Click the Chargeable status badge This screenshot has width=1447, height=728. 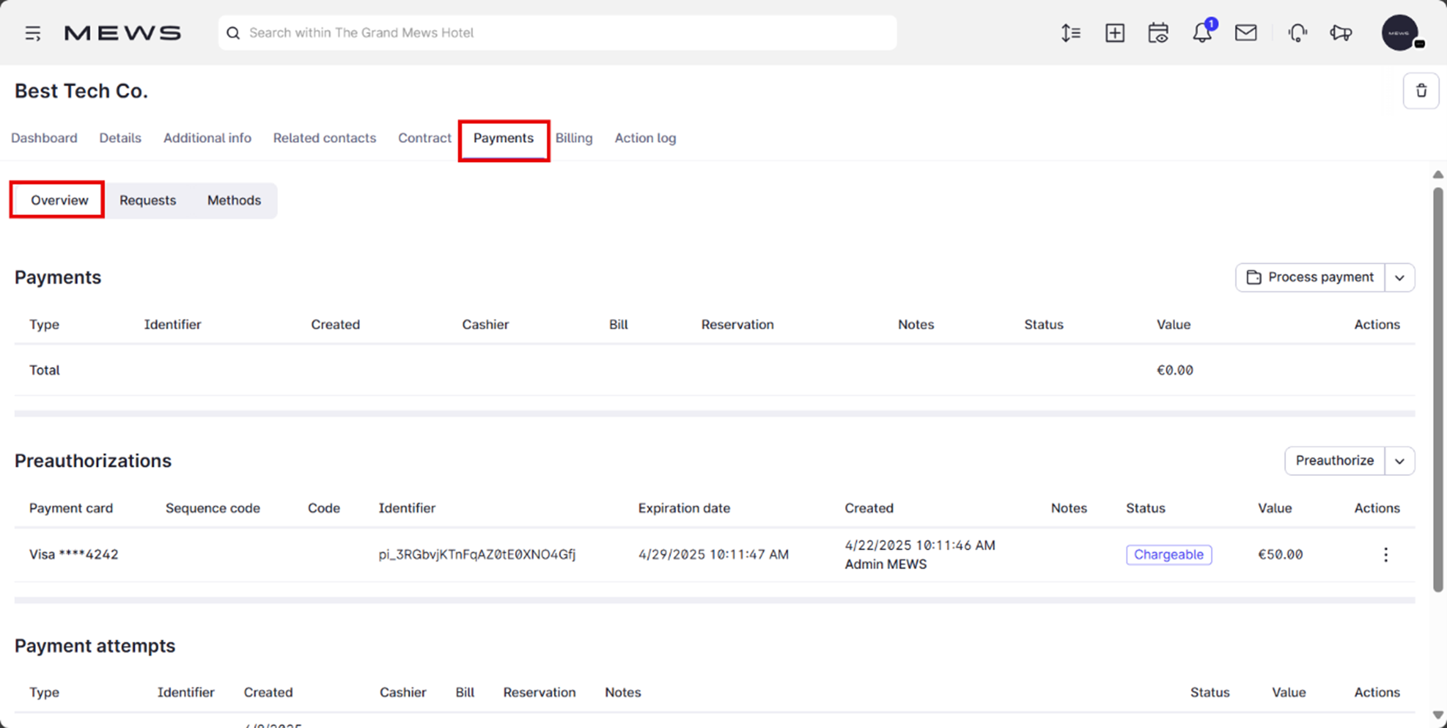coord(1168,555)
